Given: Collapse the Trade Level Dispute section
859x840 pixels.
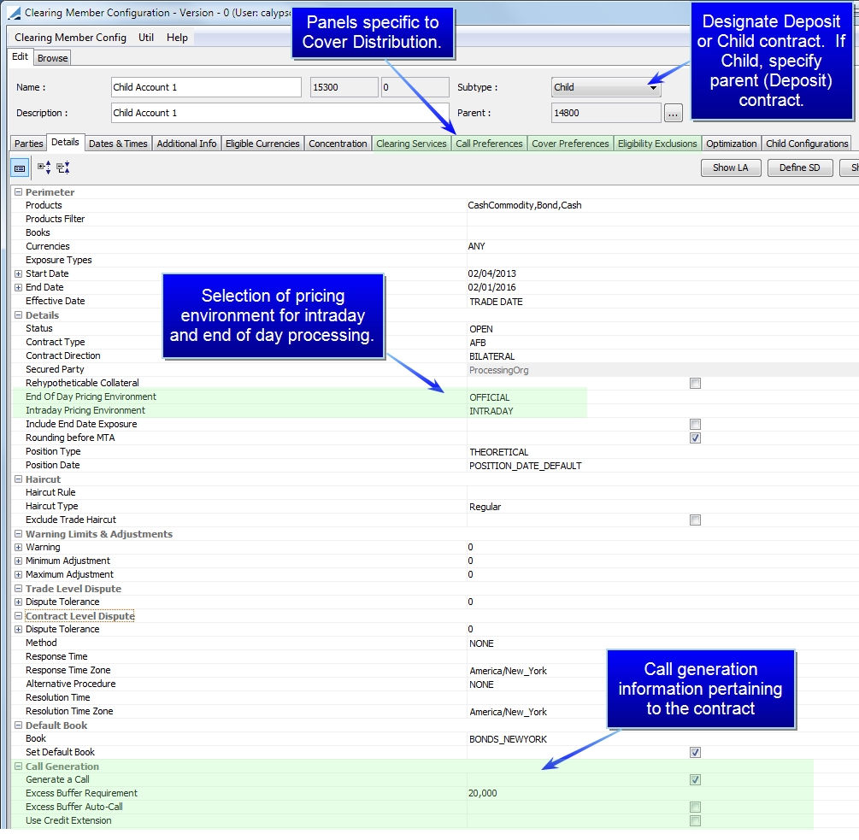Looking at the screenshot, I should [x=18, y=589].
